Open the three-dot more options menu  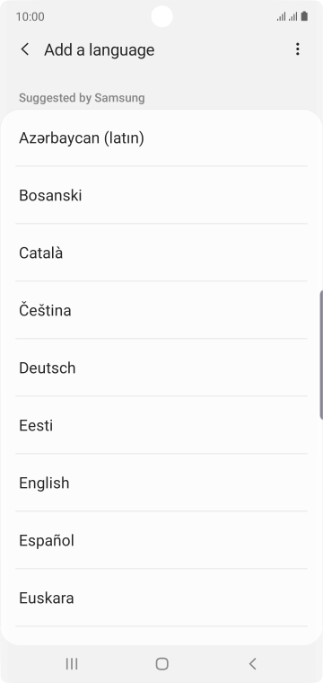click(297, 49)
